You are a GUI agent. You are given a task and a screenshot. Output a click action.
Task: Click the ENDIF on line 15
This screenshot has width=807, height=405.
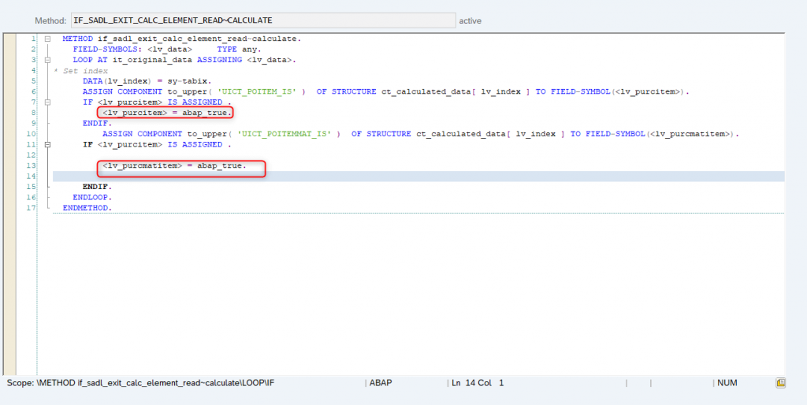pyautogui.click(x=97, y=186)
